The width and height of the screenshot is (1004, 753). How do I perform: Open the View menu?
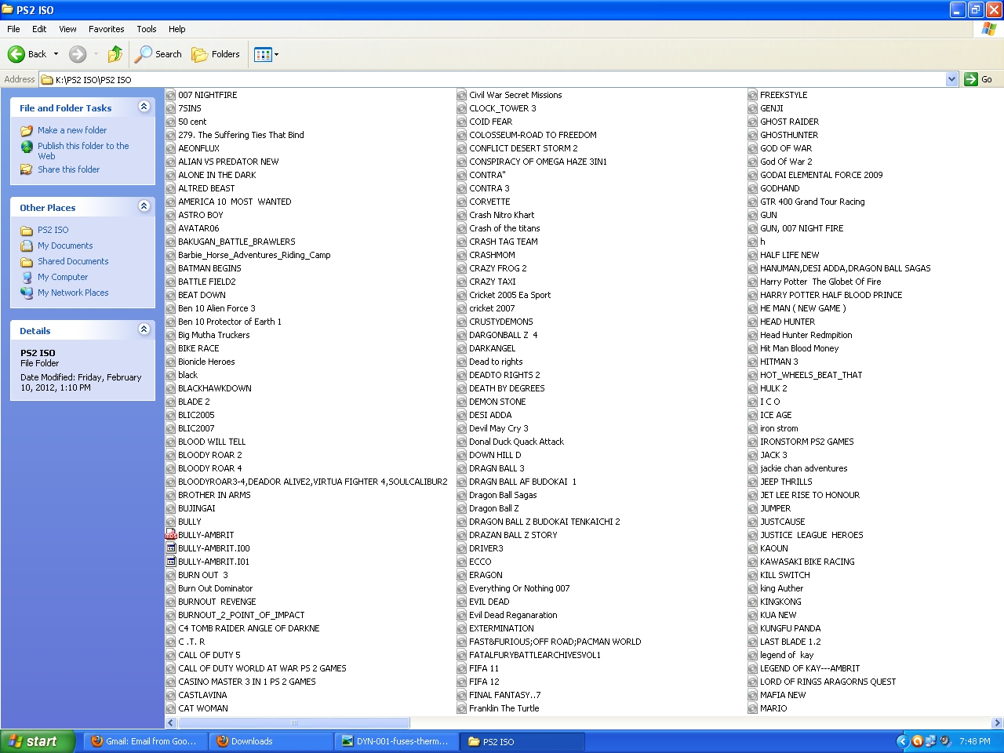[67, 29]
